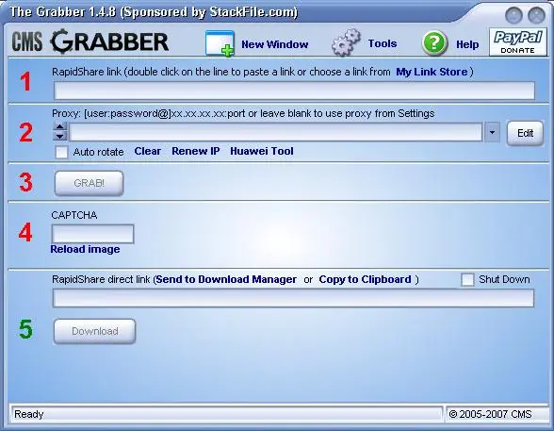Click the Reload image link
This screenshot has height=431, width=554.
coord(85,249)
